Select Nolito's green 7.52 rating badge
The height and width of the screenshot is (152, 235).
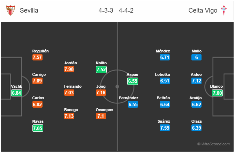point(101,70)
